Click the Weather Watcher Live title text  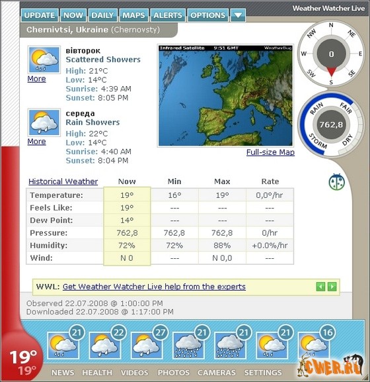click(328, 9)
